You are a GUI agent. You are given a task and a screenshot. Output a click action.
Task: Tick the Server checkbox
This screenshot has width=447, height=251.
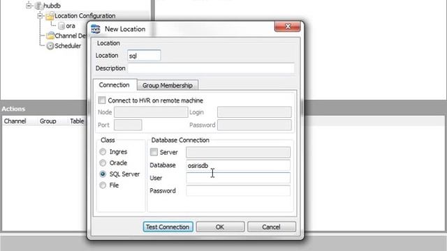click(154, 152)
